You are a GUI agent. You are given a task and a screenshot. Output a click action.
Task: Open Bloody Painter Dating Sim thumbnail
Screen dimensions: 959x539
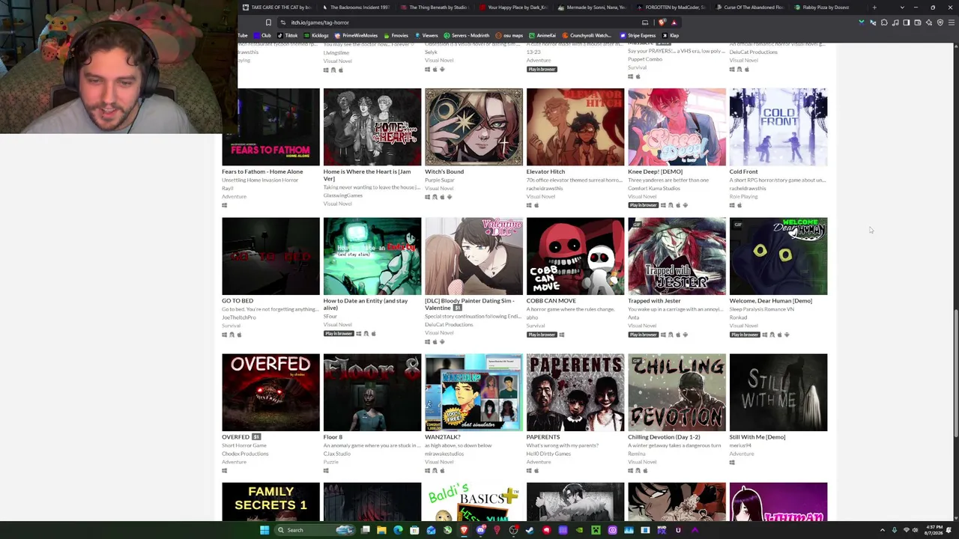click(x=474, y=256)
